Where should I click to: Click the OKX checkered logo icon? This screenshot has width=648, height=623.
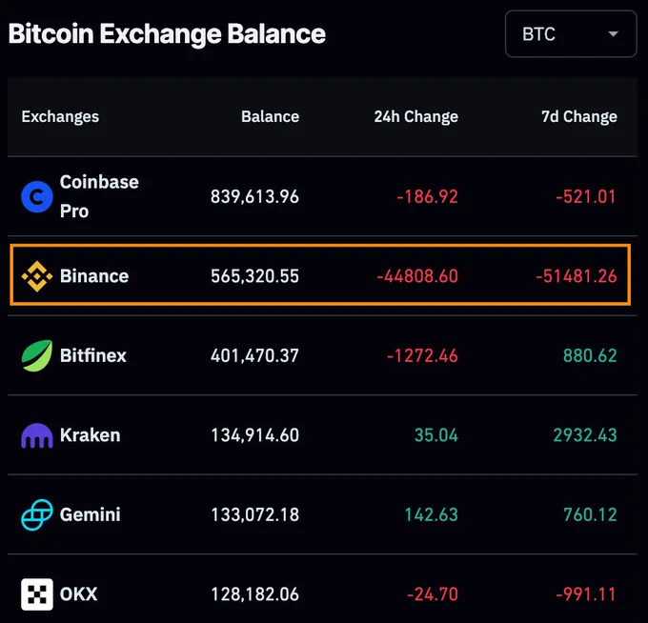pos(37,594)
